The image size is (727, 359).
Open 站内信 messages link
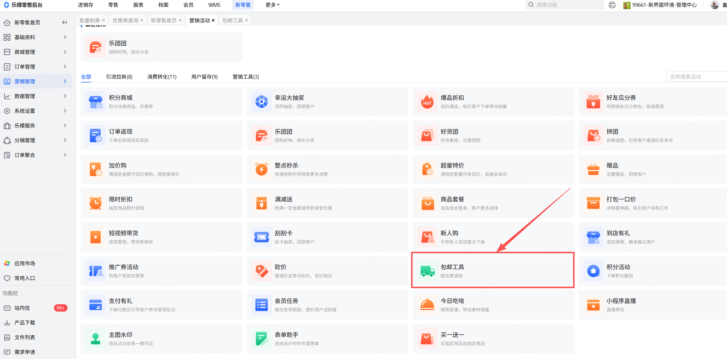click(22, 308)
